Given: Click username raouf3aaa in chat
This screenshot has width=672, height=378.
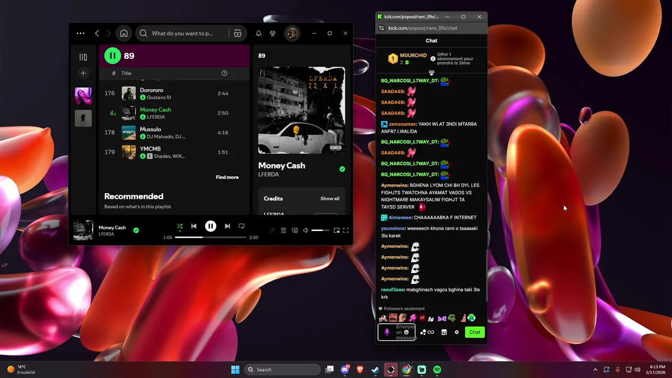Looking at the screenshot, I should pyautogui.click(x=393, y=290).
